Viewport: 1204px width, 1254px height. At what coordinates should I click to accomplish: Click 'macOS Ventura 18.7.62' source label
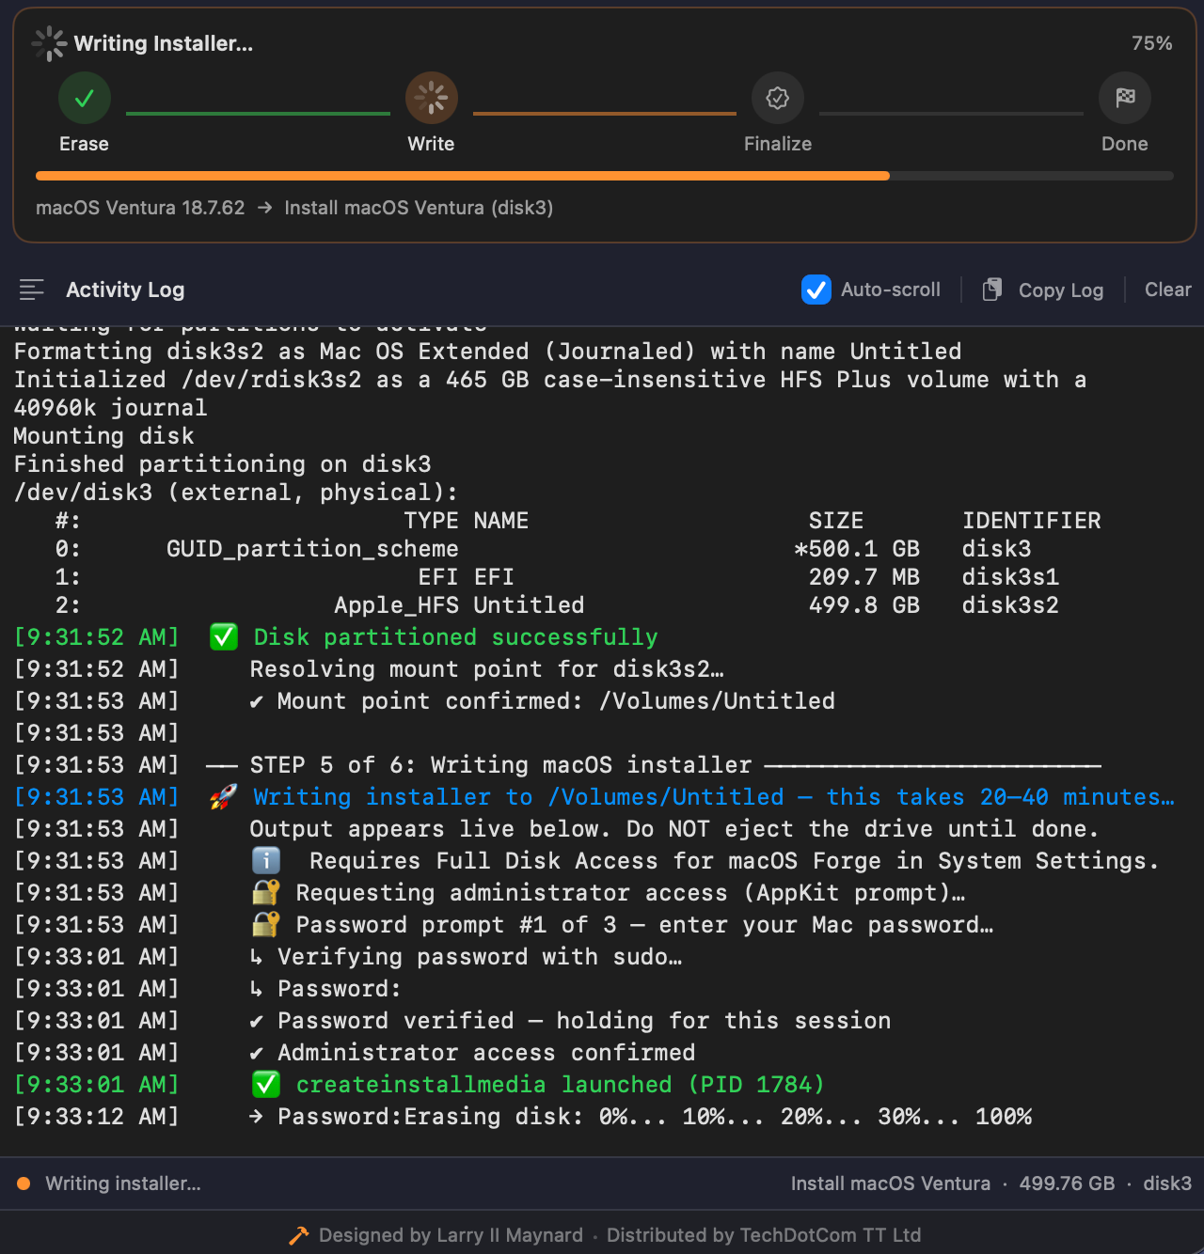tap(140, 208)
